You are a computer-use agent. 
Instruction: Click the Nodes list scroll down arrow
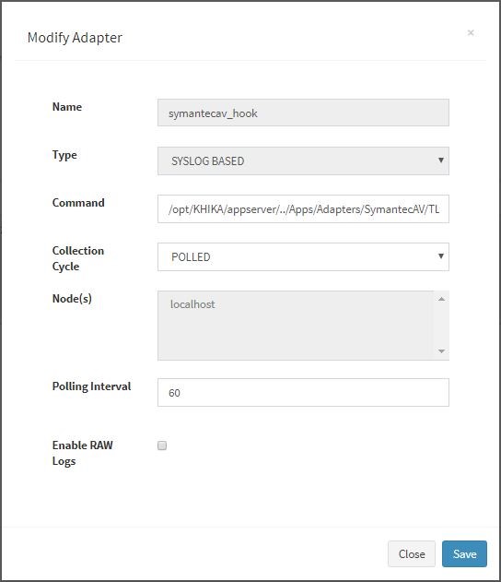441,350
